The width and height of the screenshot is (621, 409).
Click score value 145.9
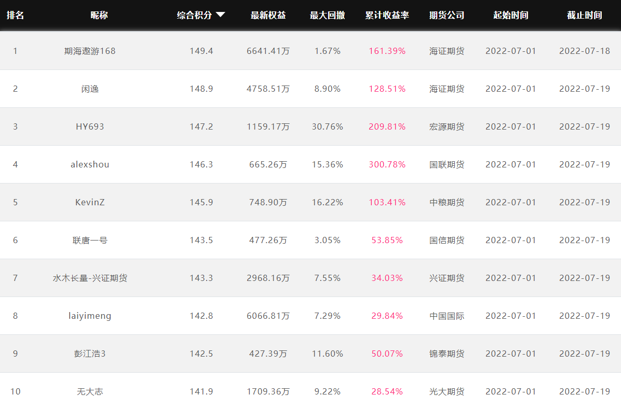pyautogui.click(x=201, y=203)
